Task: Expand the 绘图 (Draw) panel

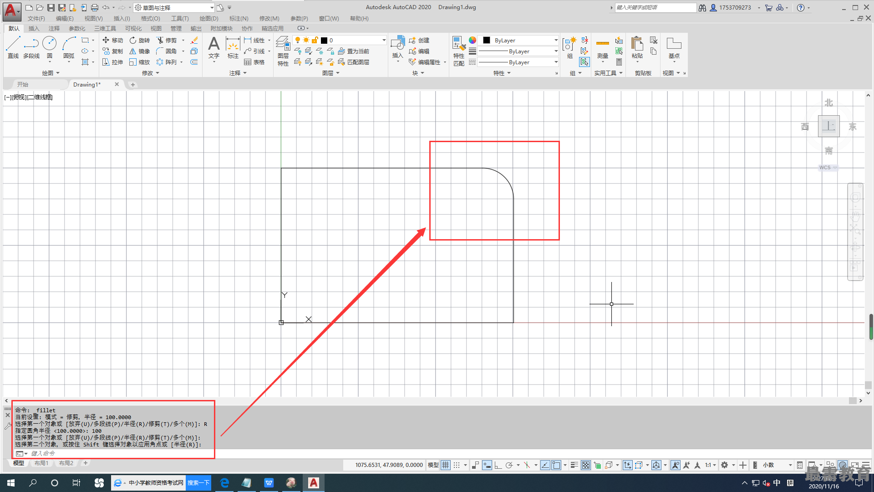Action: 51,73
